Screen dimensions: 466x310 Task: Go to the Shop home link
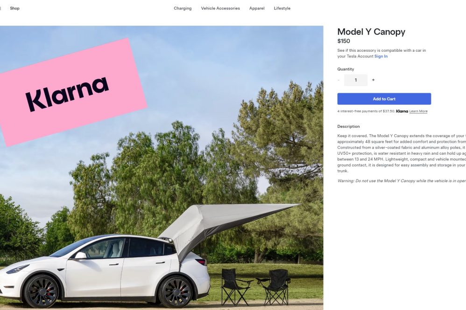click(14, 8)
